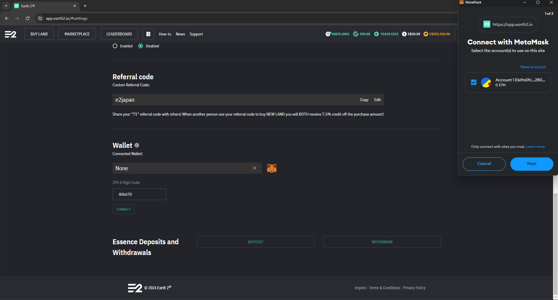This screenshot has width=558, height=300.
Task: Click Cancel in MetaMask popup
Action: click(x=484, y=164)
